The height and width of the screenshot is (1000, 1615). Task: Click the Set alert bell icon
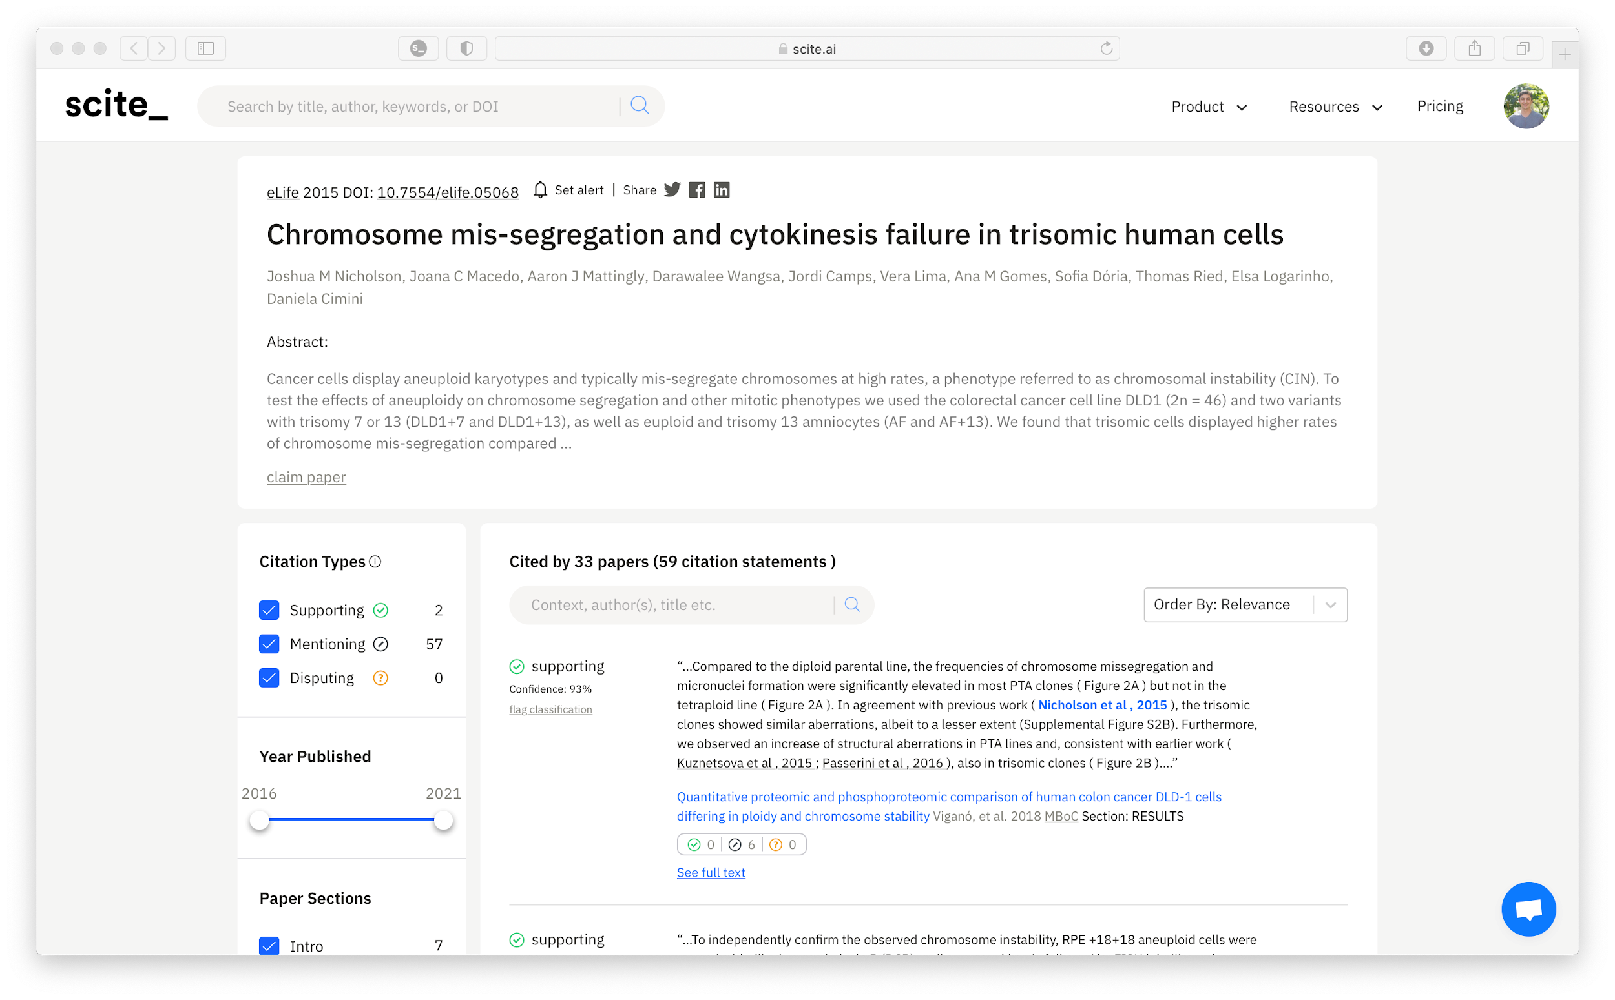point(540,190)
